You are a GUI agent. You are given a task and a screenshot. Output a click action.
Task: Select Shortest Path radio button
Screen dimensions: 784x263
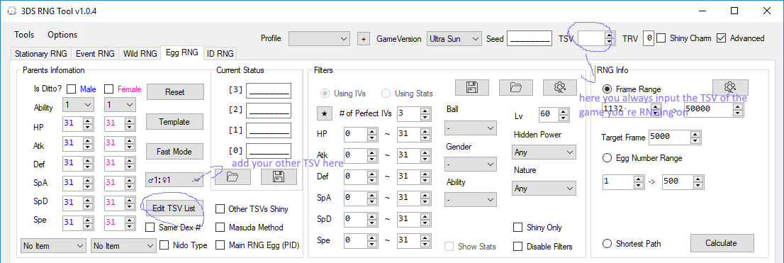607,243
